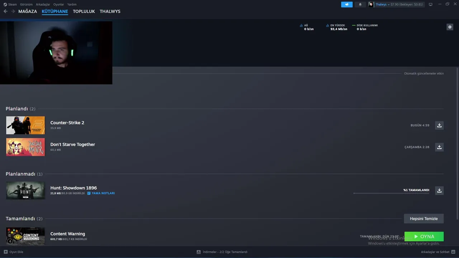Click the AĞ network stat
The image size is (459, 258).
[307, 27]
